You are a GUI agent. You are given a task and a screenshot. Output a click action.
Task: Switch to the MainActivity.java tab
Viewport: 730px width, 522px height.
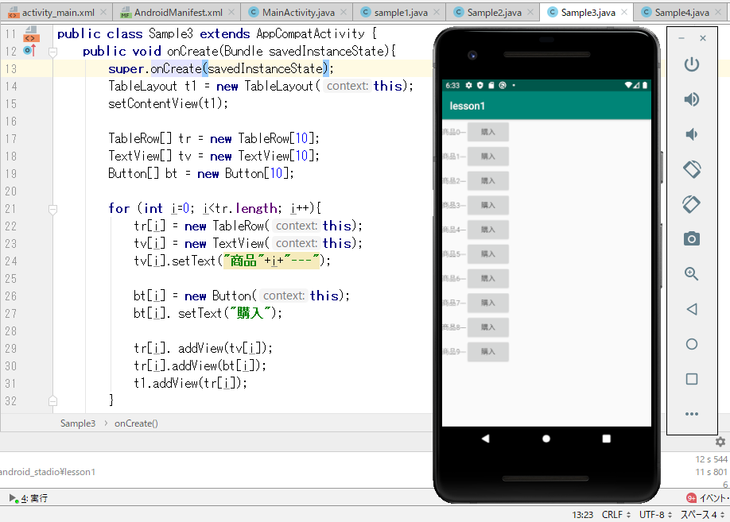(297, 13)
